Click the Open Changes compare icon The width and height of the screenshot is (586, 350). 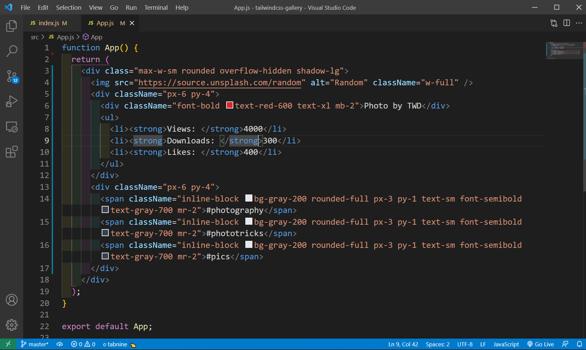pyautogui.click(x=554, y=23)
